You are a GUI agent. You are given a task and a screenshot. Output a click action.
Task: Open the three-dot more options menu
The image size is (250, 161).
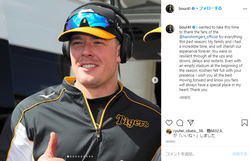click(x=245, y=9)
